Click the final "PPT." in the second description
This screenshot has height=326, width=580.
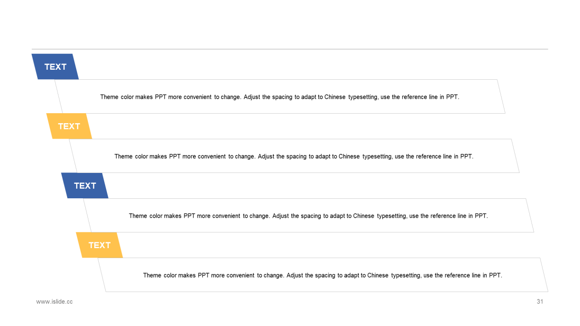pyautogui.click(x=467, y=156)
